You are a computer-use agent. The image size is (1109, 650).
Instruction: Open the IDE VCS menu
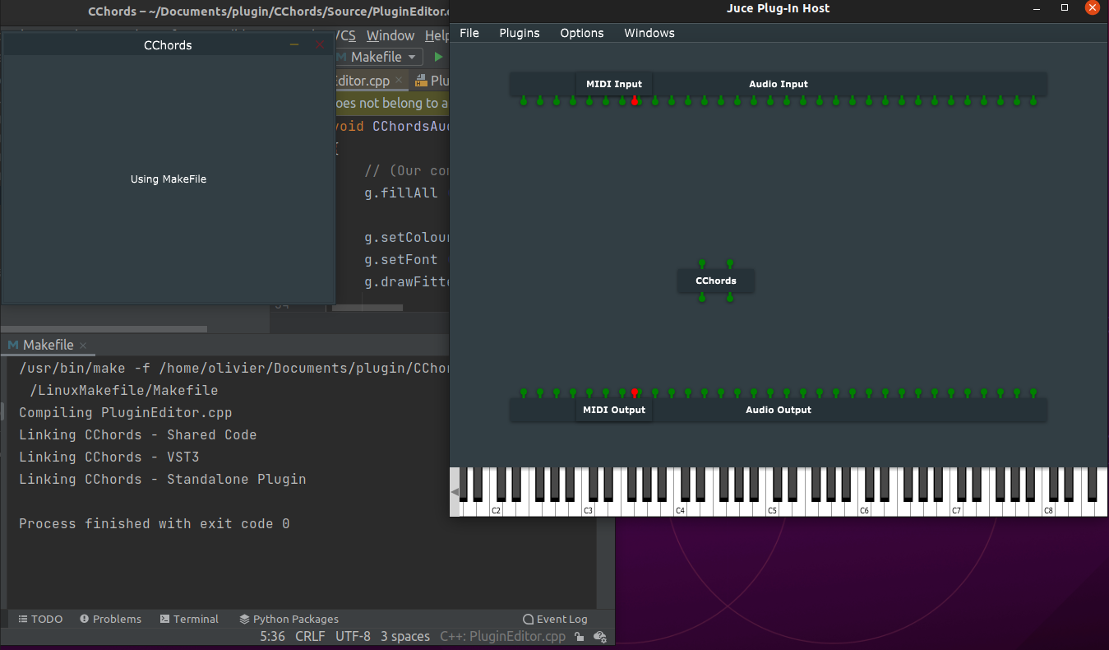click(x=346, y=35)
